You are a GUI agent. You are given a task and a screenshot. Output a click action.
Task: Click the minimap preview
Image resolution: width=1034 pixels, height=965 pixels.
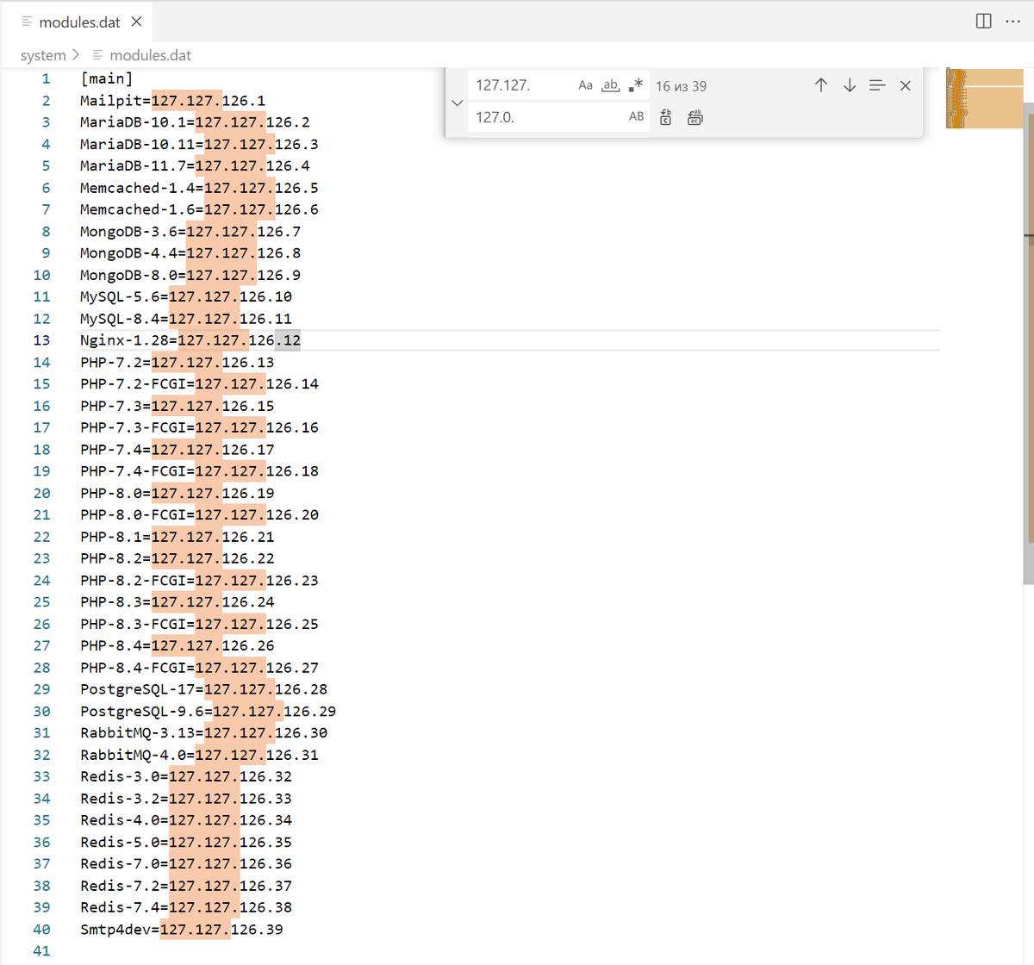pos(984,98)
